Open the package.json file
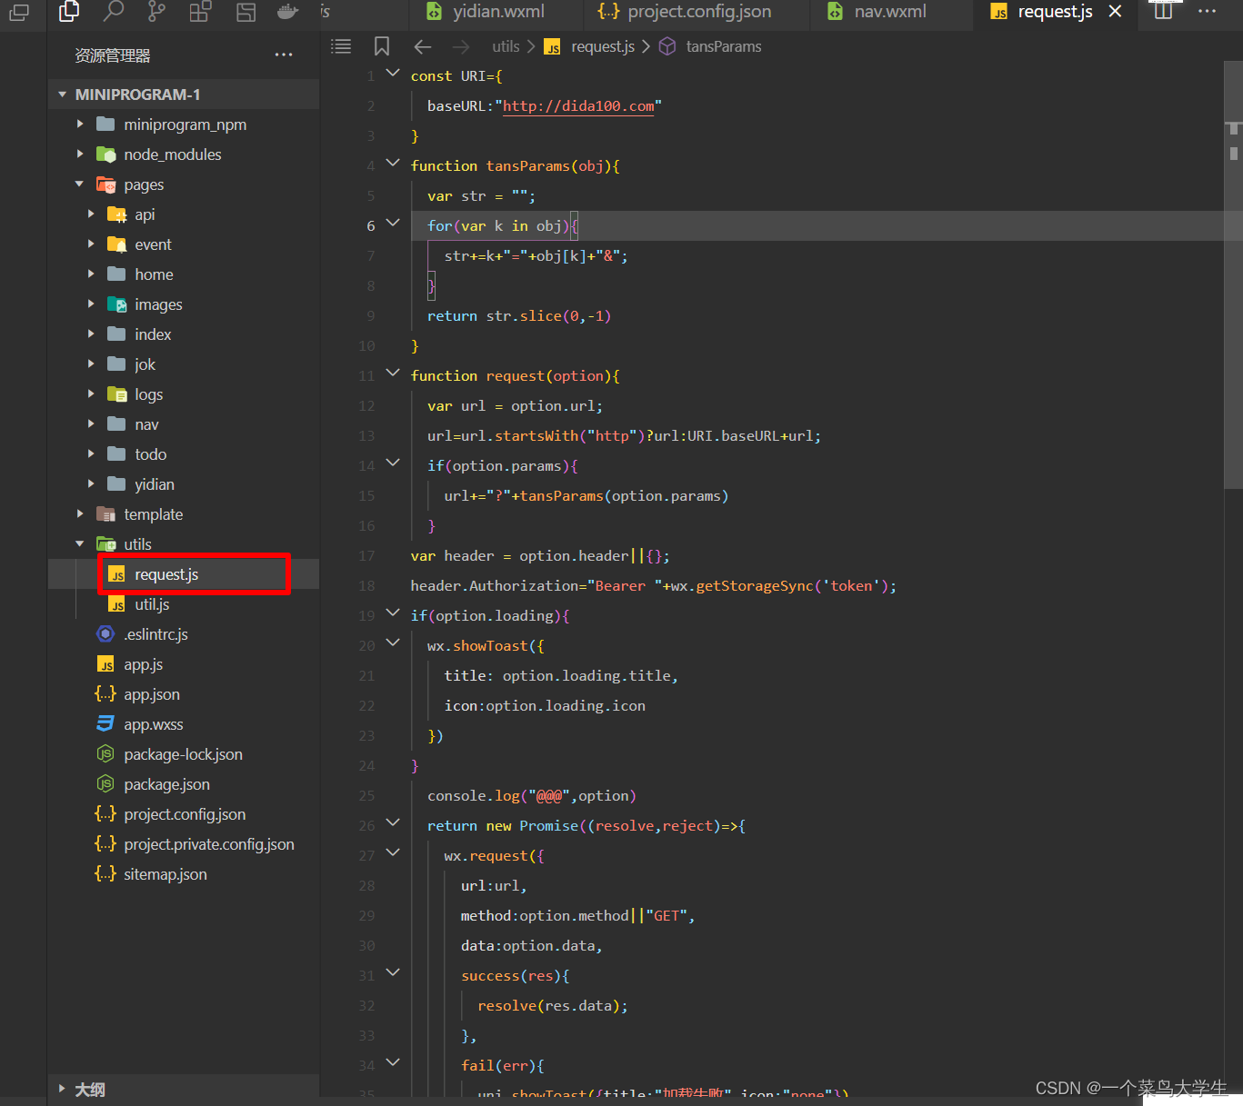 [x=184, y=784]
